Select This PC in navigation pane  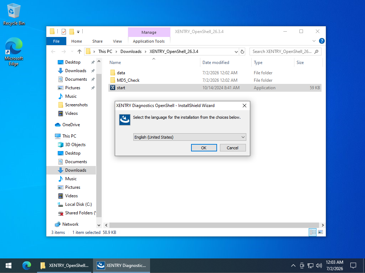[x=69, y=136]
